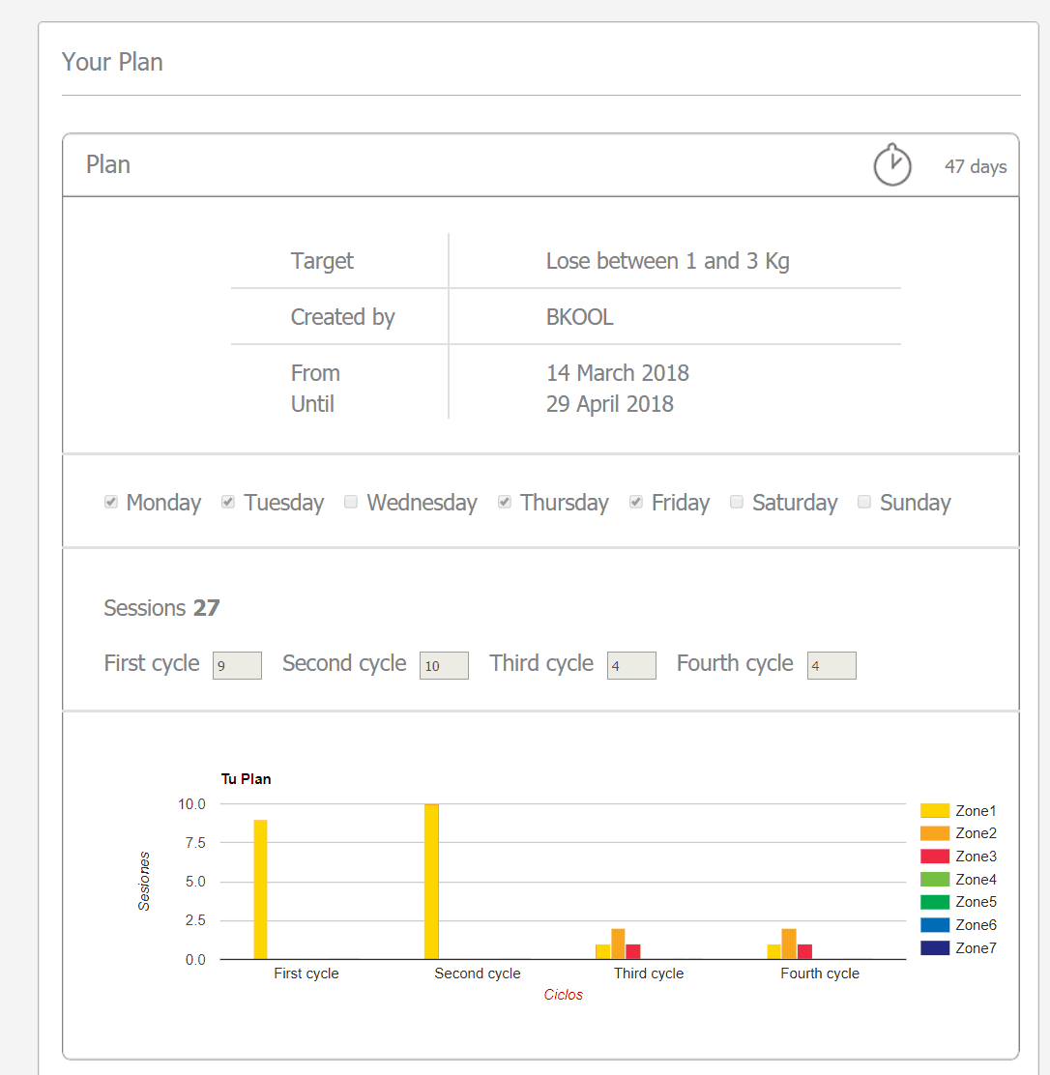Uncheck the Tuesday checkbox
Screen dimensions: 1050x1075
click(228, 502)
